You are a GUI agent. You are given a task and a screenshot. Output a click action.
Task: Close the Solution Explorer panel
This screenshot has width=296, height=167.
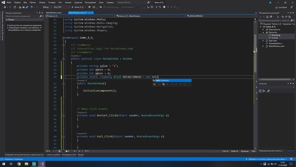[x=293, y=13]
